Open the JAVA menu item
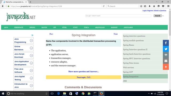 [6, 27]
